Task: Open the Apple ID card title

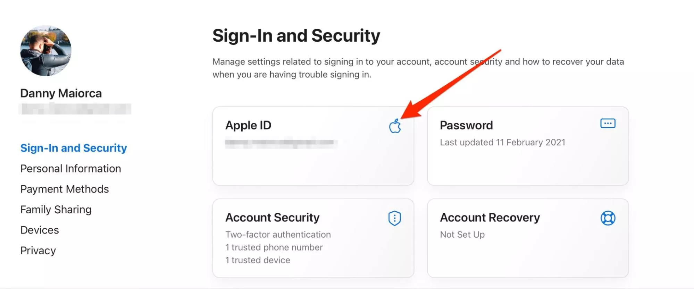Action: (248, 125)
